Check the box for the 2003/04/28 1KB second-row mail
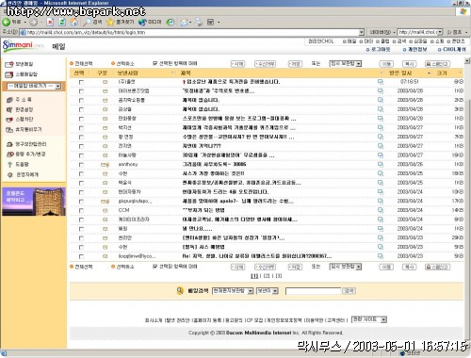Screen dimensions: 471x358 coord(81,91)
